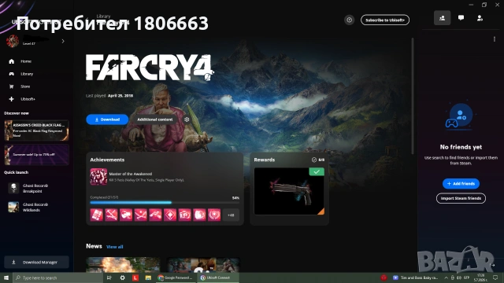504x283 pixels.
Task: Click Add friends button
Action: pos(461,183)
